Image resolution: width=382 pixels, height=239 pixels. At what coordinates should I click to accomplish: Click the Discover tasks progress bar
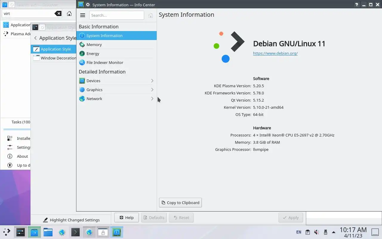(x=17, y=129)
